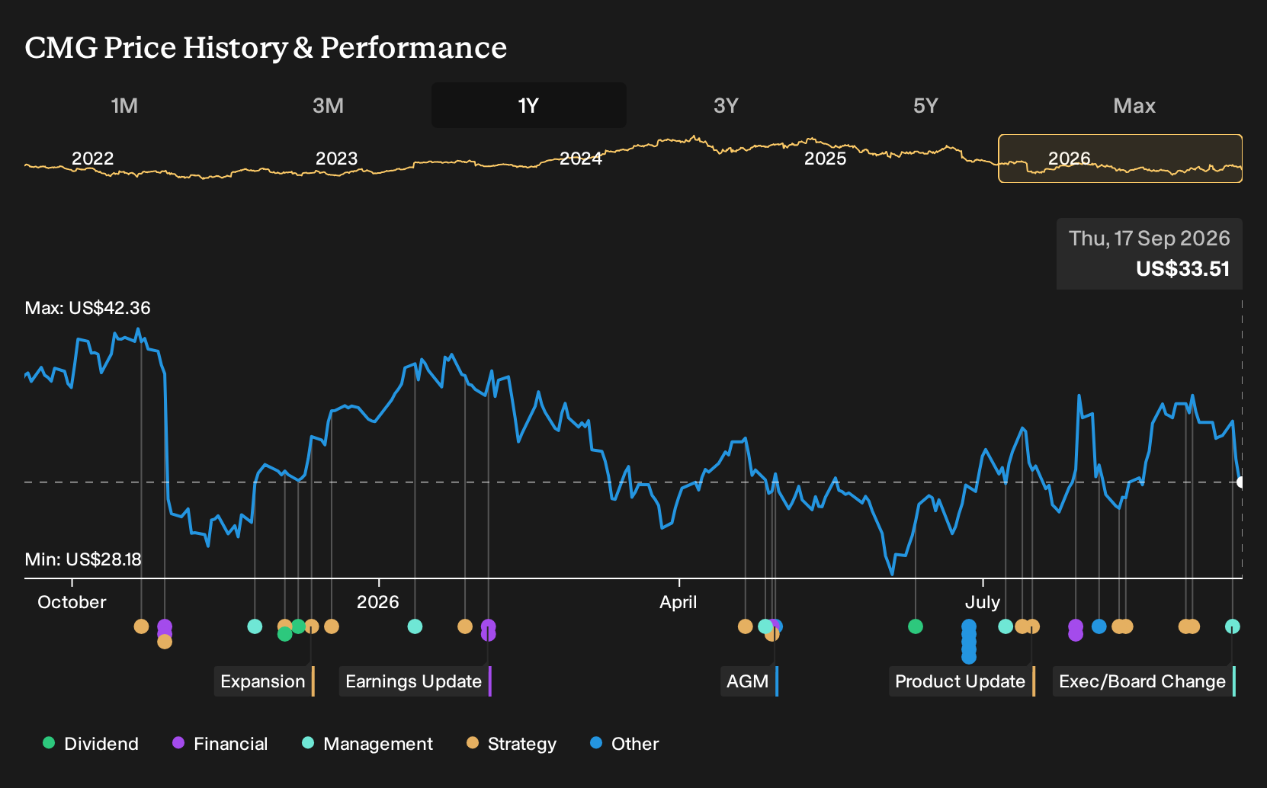
Task: Toggle Dividend events in the legend
Action: click(91, 744)
